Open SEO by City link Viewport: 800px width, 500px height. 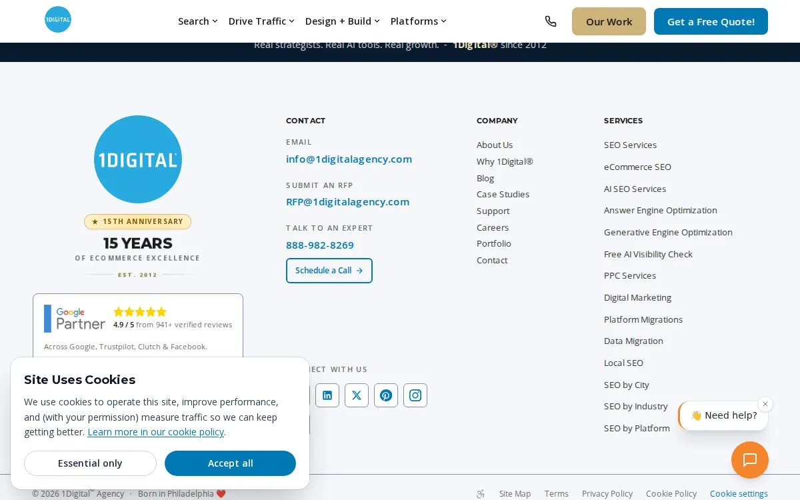pos(627,385)
